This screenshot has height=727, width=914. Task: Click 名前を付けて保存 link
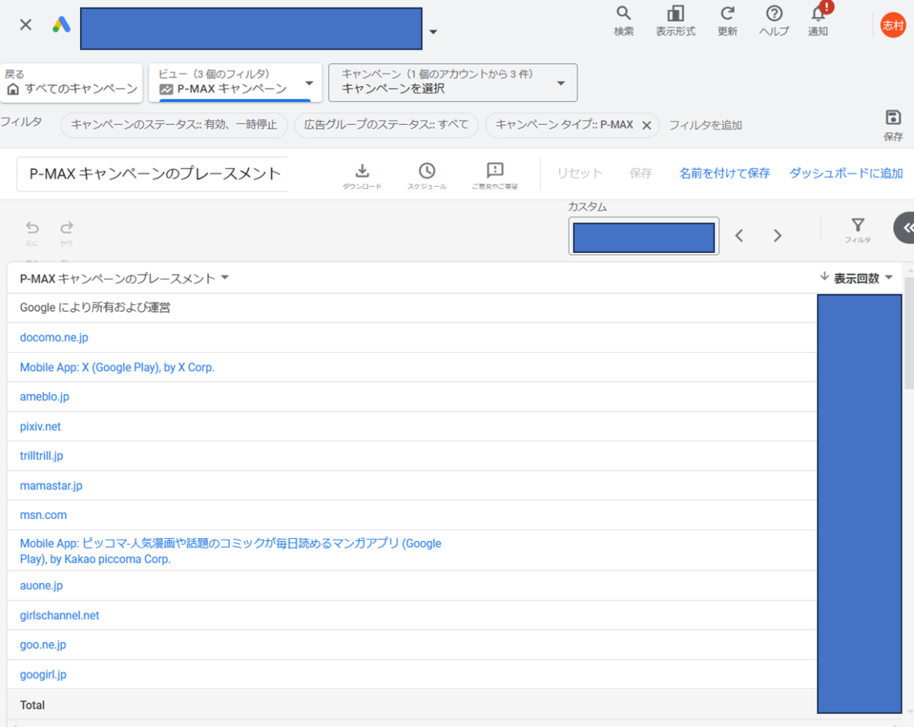724,173
